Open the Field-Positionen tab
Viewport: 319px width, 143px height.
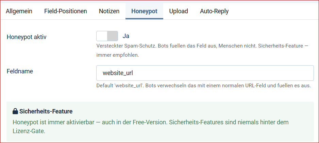tap(66, 11)
